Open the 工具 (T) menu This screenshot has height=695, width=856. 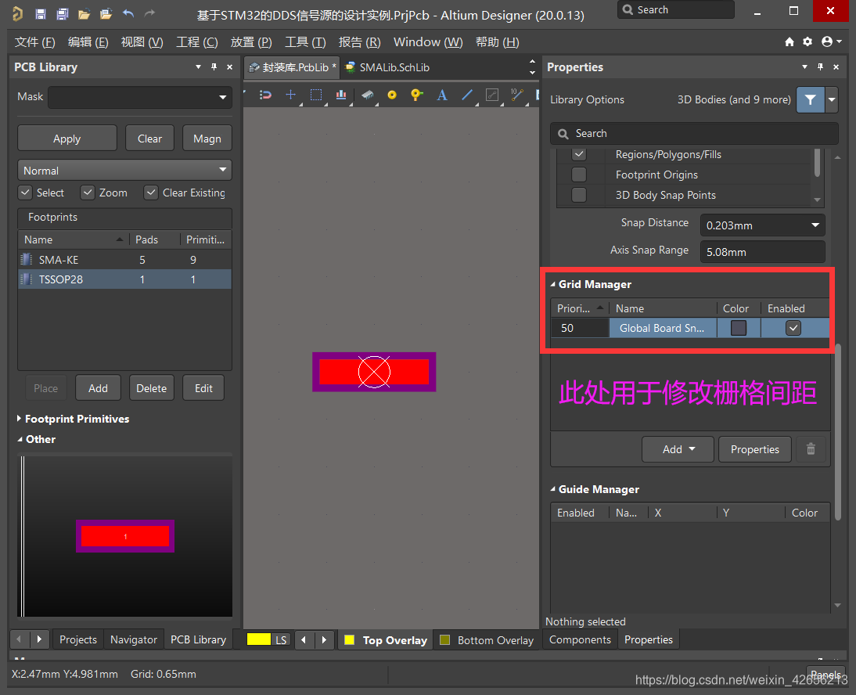click(x=305, y=42)
